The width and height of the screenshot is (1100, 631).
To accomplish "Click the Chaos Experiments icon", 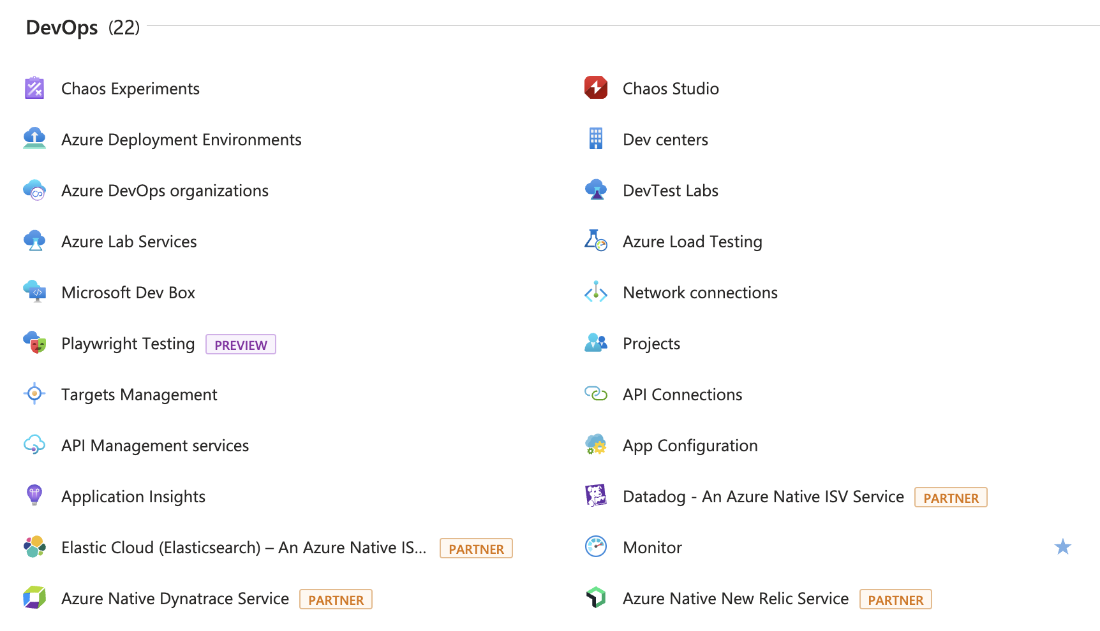I will (34, 88).
